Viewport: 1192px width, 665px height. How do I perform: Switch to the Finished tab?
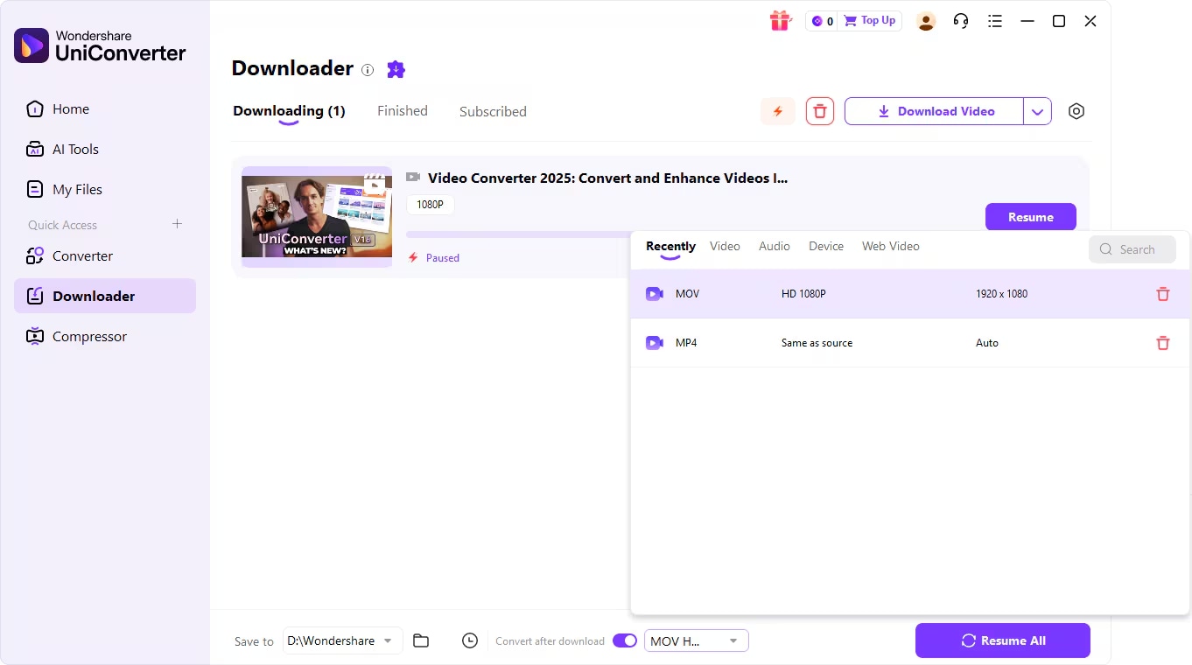pos(403,111)
